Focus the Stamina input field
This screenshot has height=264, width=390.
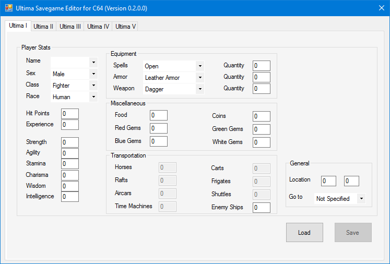point(70,164)
